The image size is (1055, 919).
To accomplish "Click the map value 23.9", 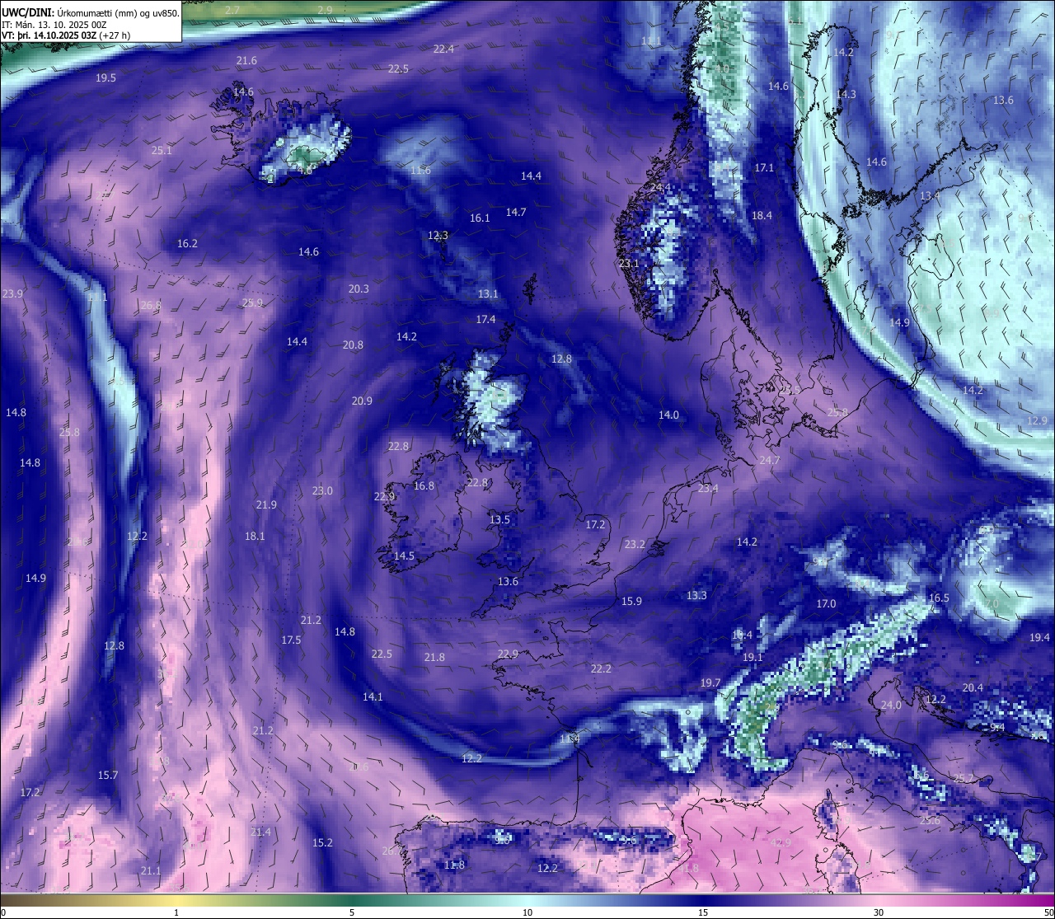I will pyautogui.click(x=12, y=294).
